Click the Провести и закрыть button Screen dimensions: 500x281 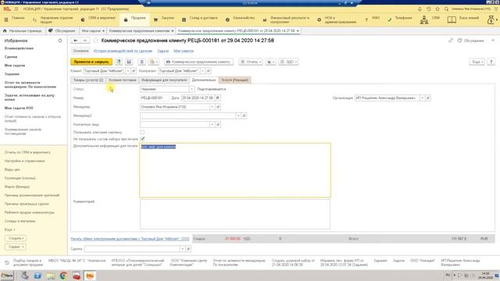click(91, 62)
